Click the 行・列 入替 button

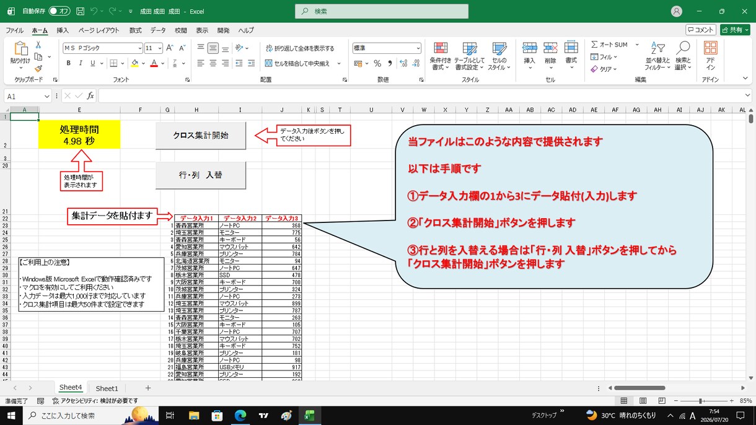[201, 175]
